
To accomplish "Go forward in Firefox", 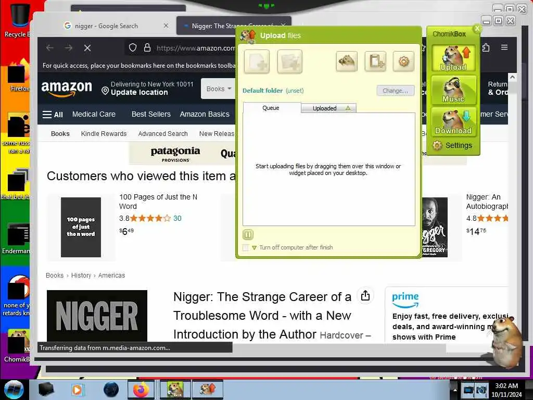I will tap(69, 48).
